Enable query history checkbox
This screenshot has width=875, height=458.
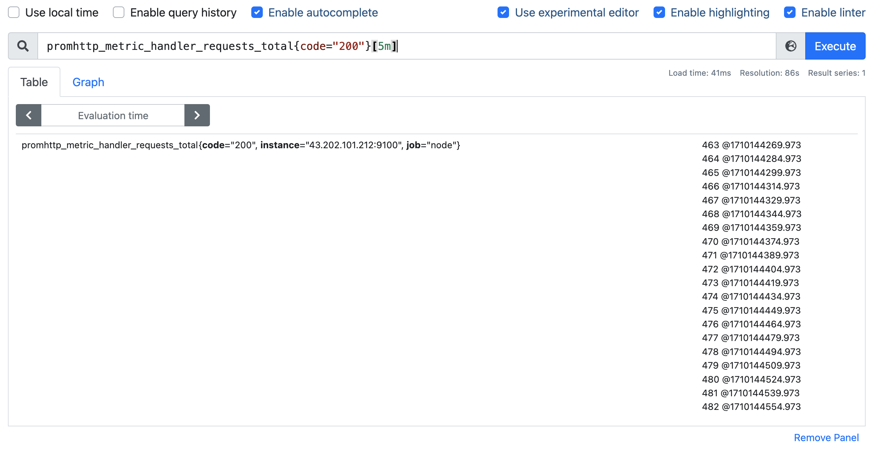coord(119,13)
